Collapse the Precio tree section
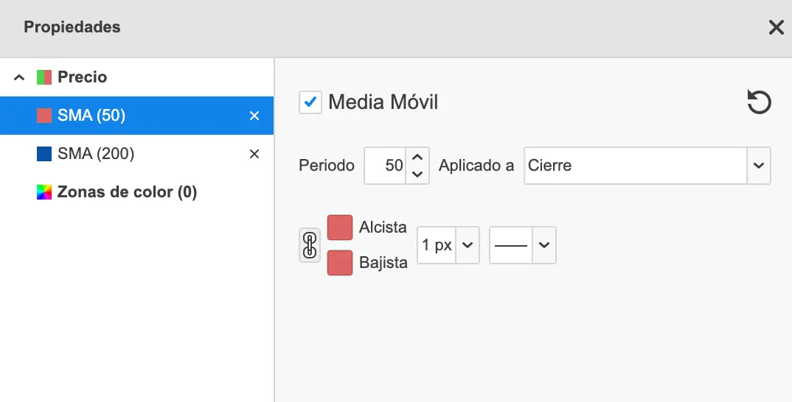Screen dimensions: 792x402 pos(20,77)
